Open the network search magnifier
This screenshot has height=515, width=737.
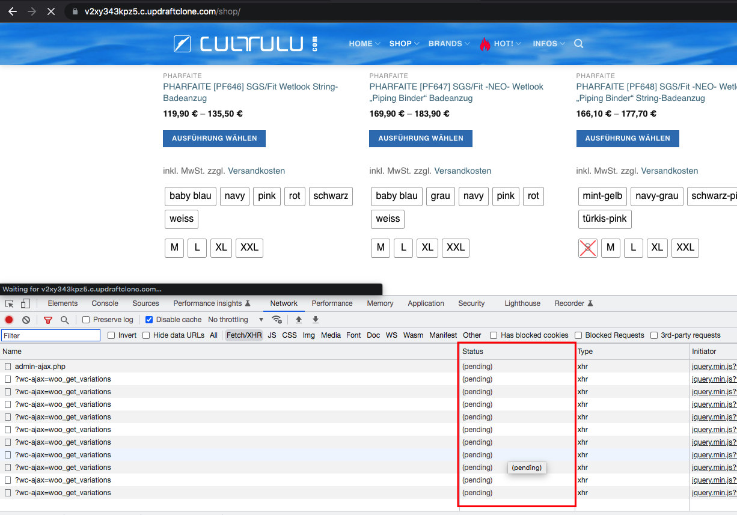64,320
